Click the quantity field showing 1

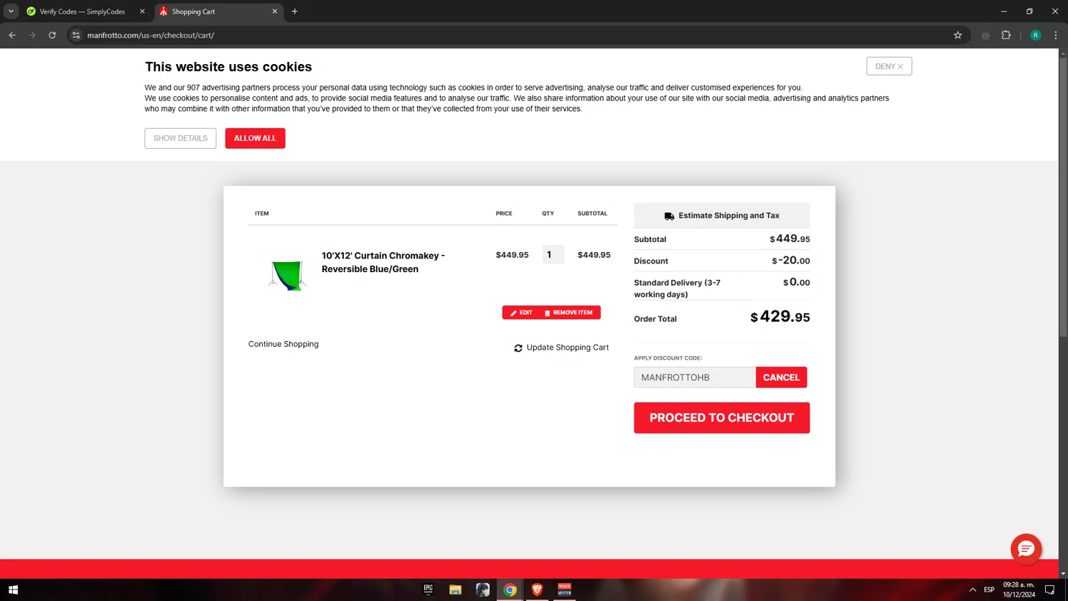click(553, 254)
